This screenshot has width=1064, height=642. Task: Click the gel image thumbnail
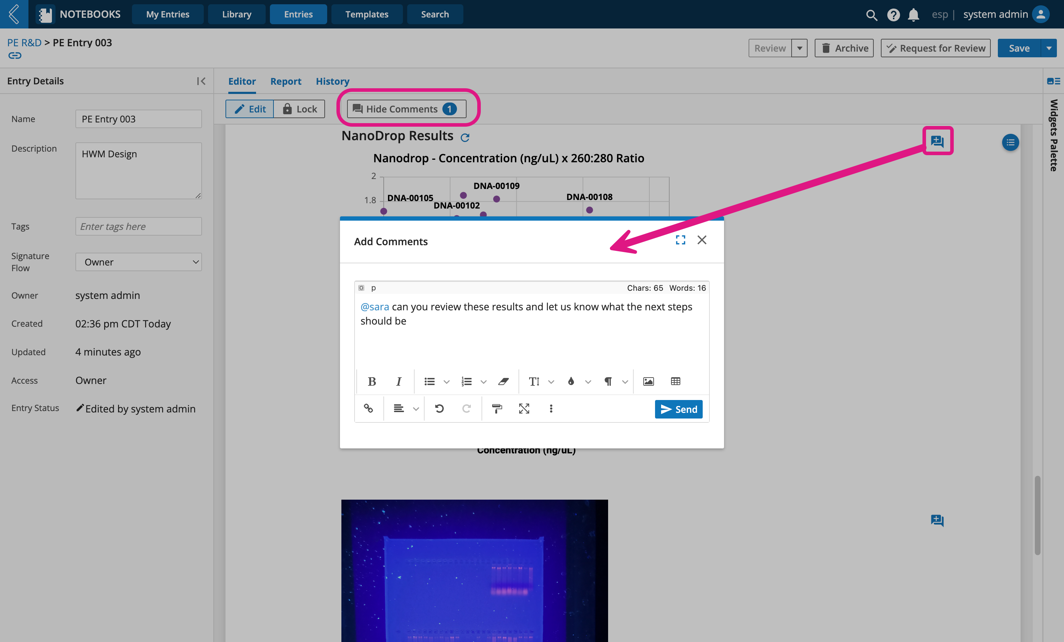[x=474, y=570]
